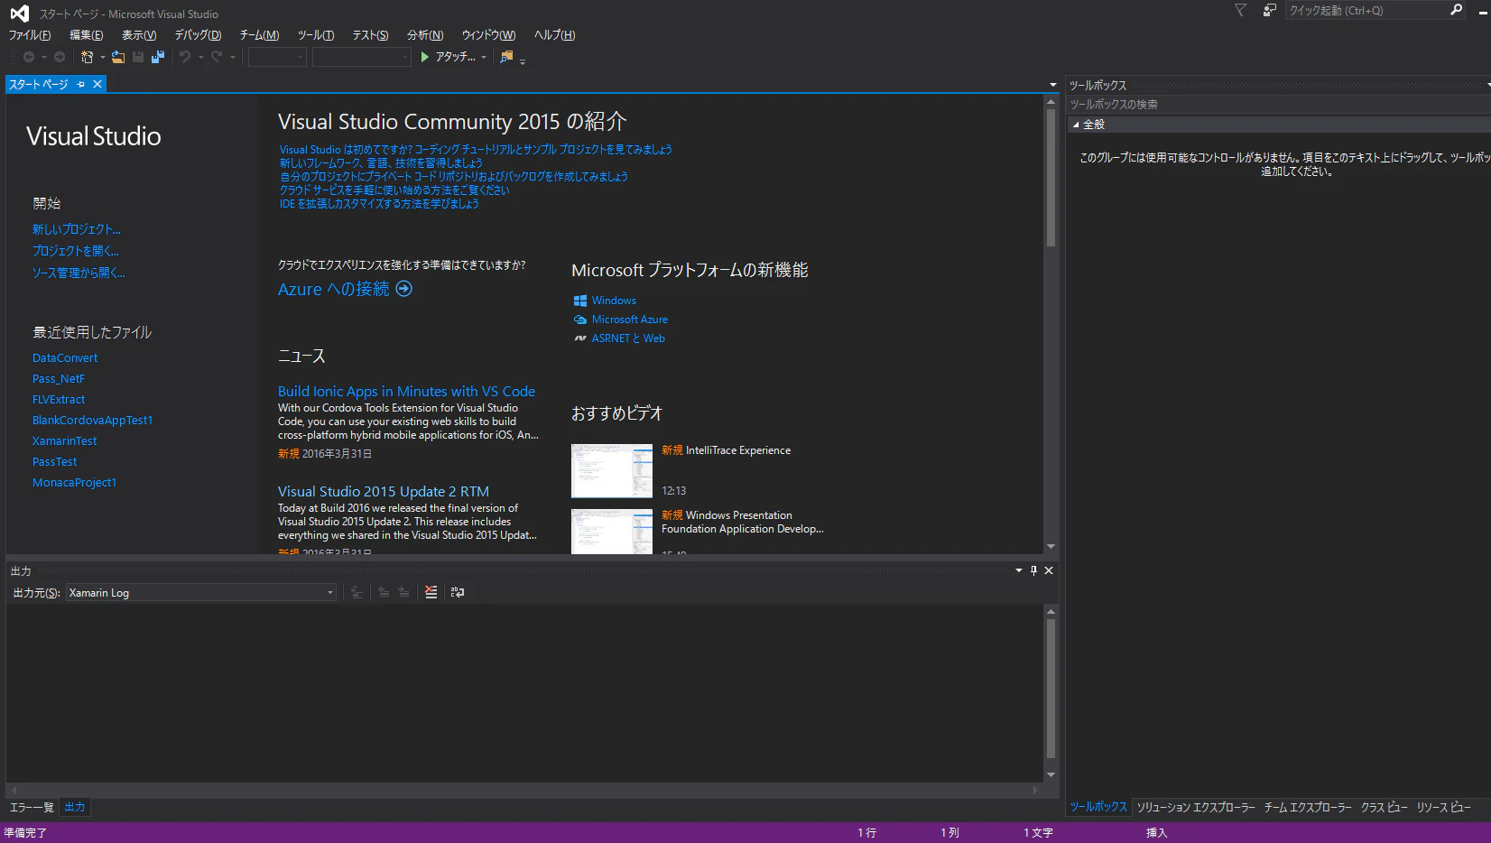Image resolution: width=1491 pixels, height=843 pixels.
Task: Open the ツール(T) menu
Action: pyautogui.click(x=316, y=35)
